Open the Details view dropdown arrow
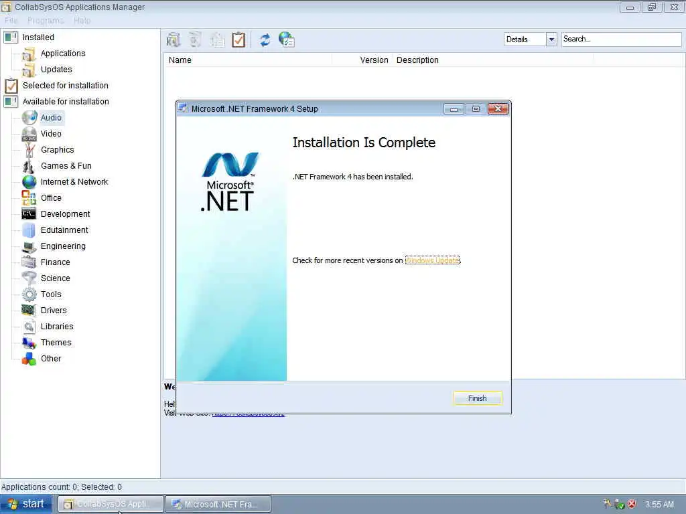Image resolution: width=686 pixels, height=514 pixels. click(x=551, y=39)
